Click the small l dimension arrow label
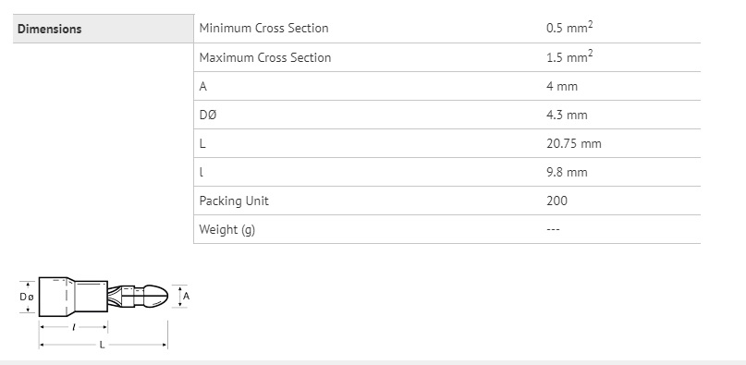The width and height of the screenshot is (746, 365). pos(73,327)
